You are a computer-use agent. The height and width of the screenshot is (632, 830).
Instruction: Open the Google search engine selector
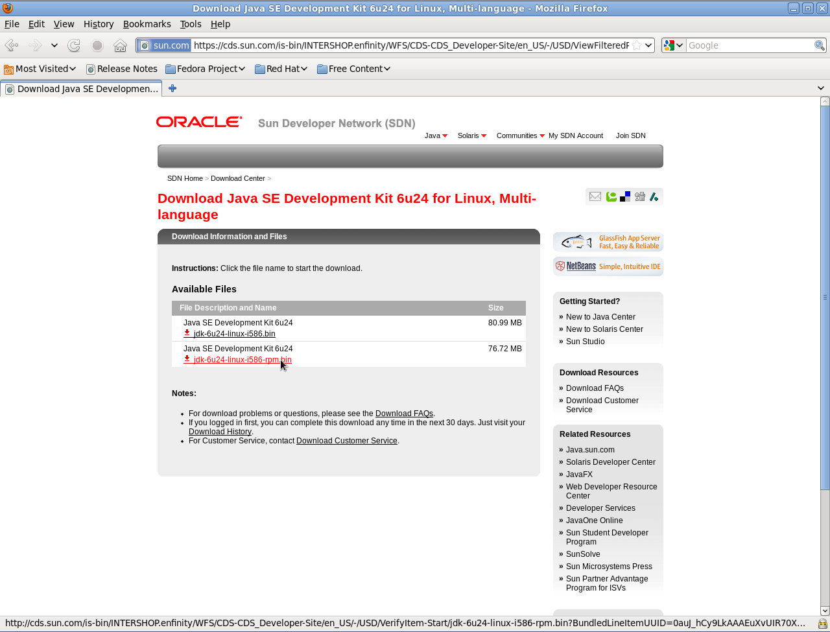(x=674, y=45)
